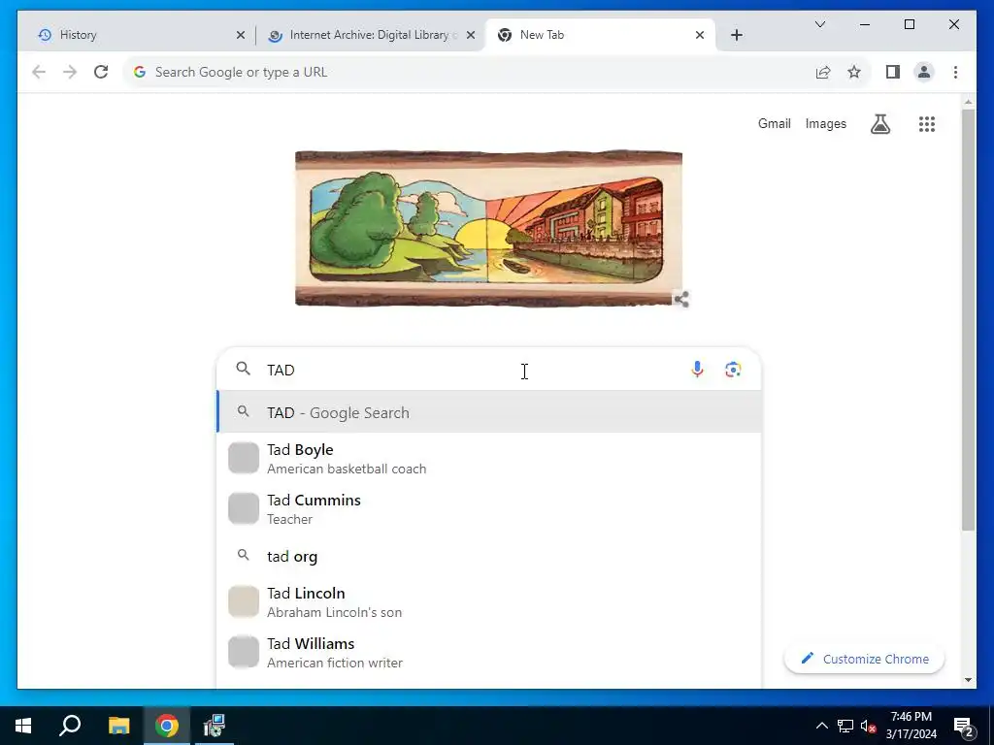Choose the Tad Boyle suggestion
Viewport: 994px width, 745px height.
(x=489, y=459)
